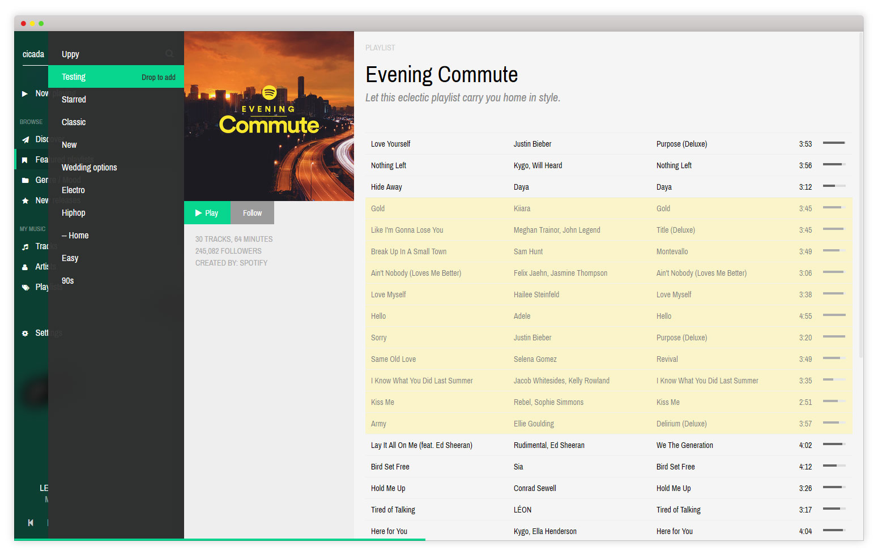Open artist Conrad Sewell
The image size is (878, 555).
pos(535,488)
